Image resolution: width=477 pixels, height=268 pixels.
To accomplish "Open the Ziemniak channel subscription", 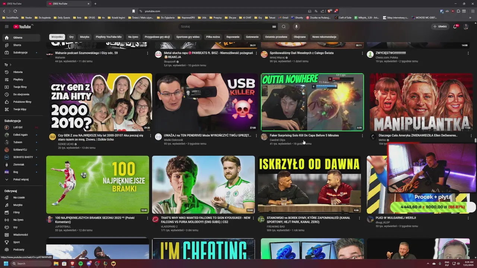I will (21, 165).
